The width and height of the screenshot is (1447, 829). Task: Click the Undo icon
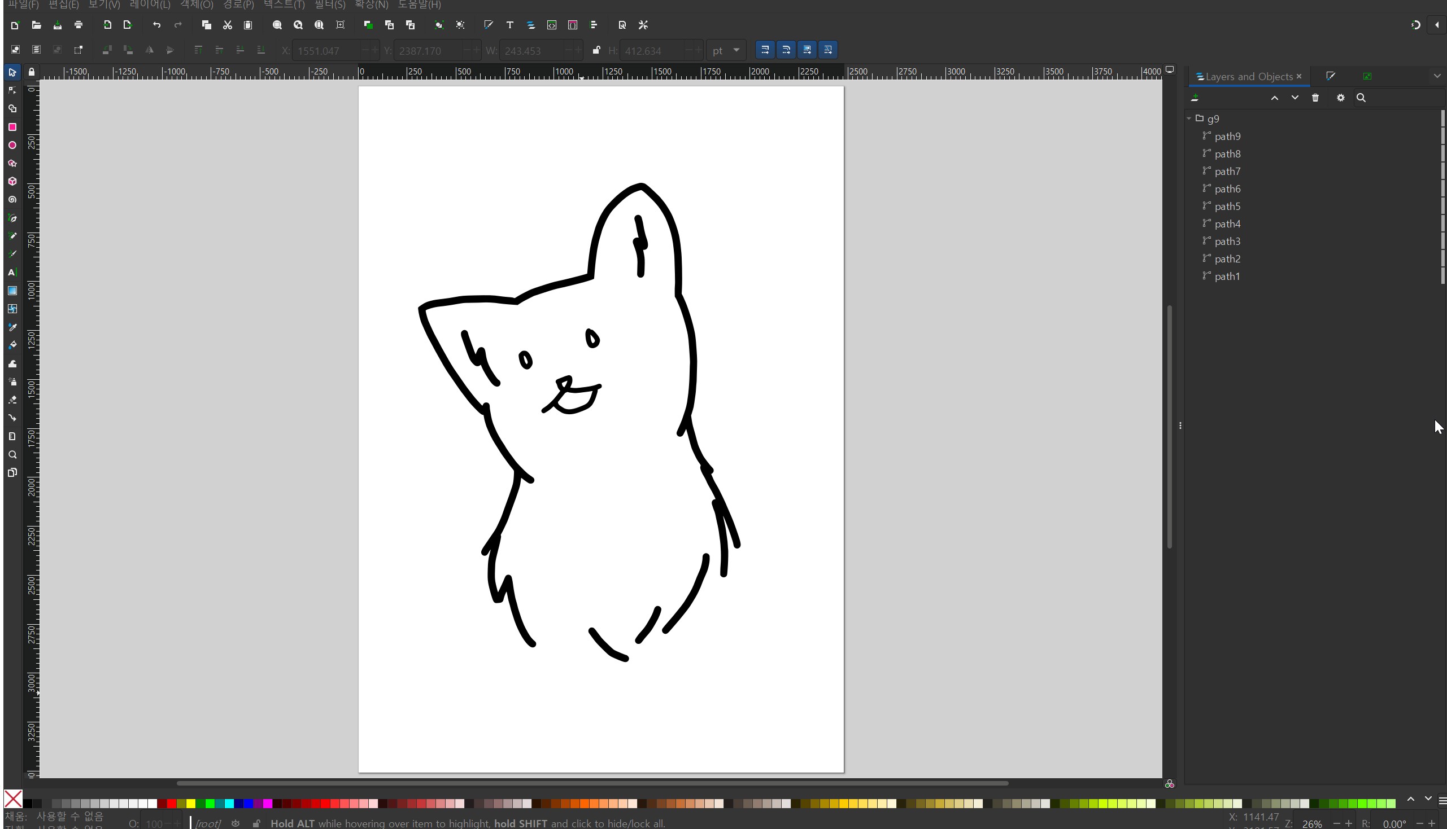pyautogui.click(x=156, y=25)
